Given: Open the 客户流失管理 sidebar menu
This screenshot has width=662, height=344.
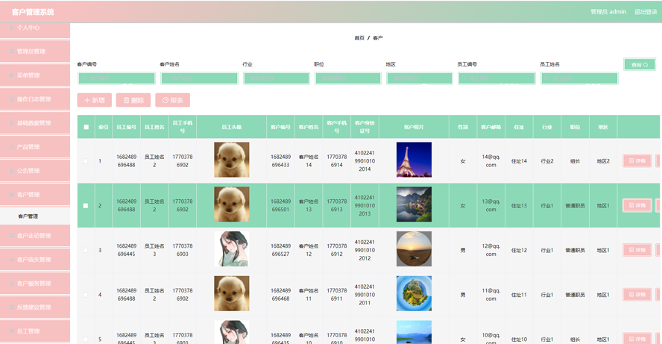Looking at the screenshot, I should (35, 260).
